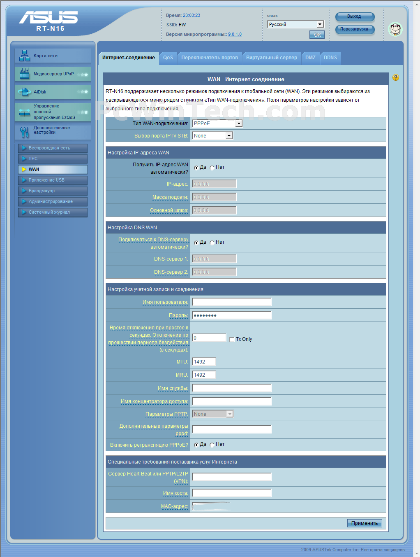420x557 pixels.
Task: Click the Пароль password field
Action: point(232,315)
